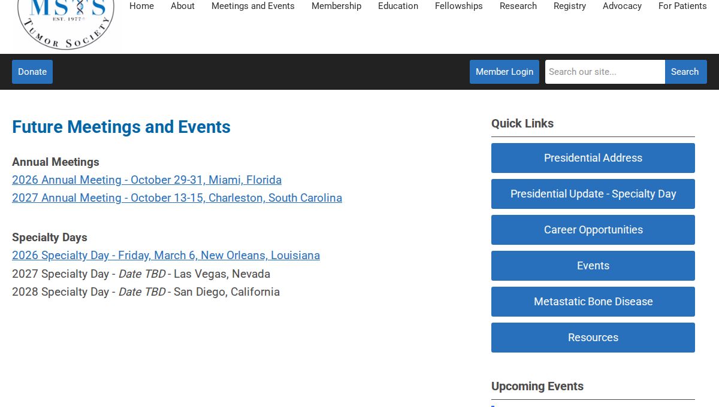Image resolution: width=719 pixels, height=407 pixels.
Task: Open the Research menu item
Action: click(x=518, y=6)
